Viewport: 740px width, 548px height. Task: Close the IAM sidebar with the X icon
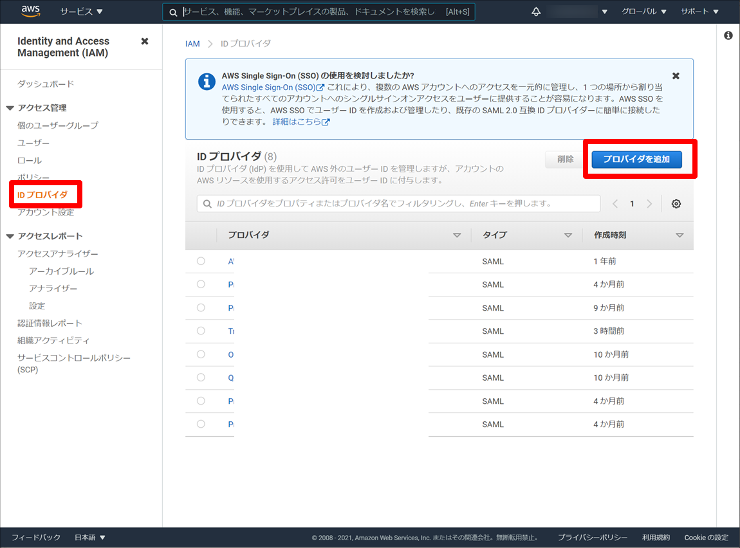(145, 42)
